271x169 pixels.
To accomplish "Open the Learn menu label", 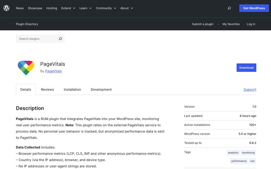I will point(83,8).
